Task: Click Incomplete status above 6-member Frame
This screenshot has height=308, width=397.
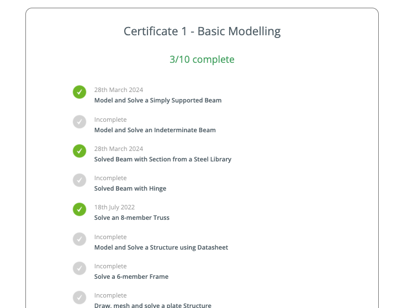Action: click(x=110, y=266)
